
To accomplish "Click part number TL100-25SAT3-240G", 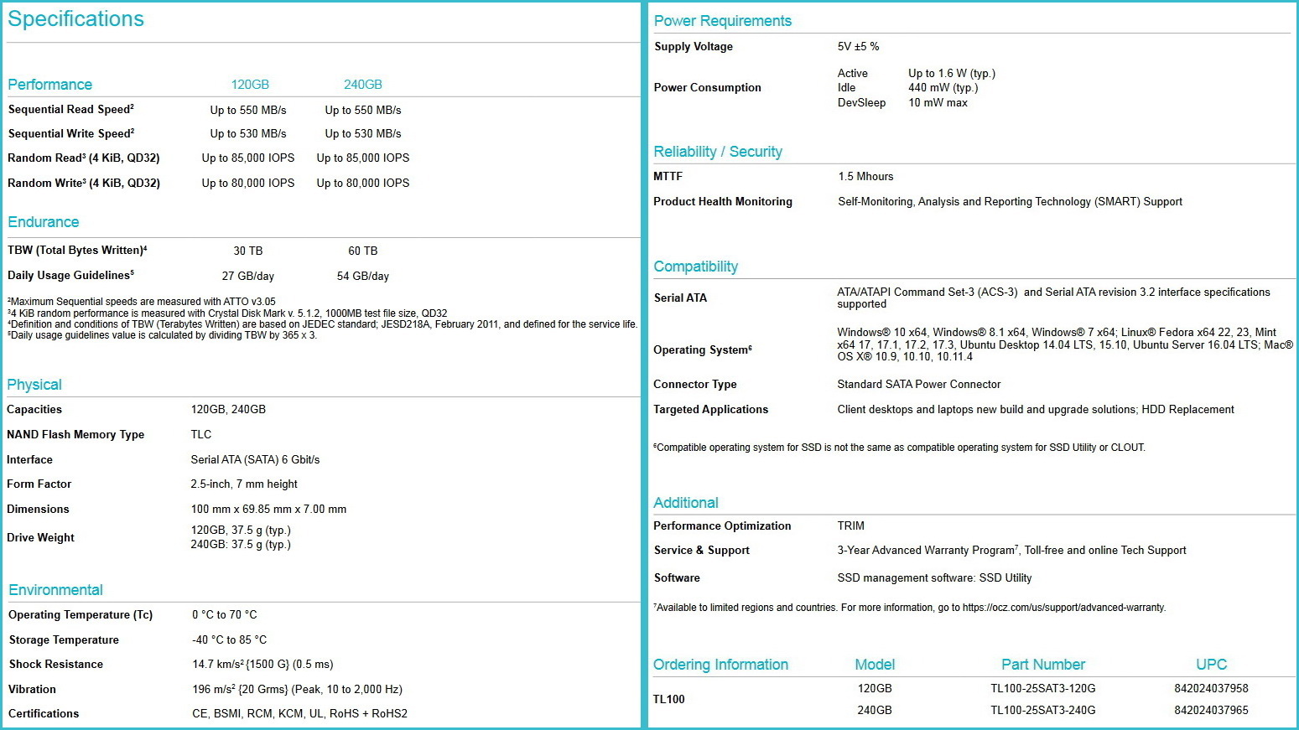I will click(x=1043, y=710).
